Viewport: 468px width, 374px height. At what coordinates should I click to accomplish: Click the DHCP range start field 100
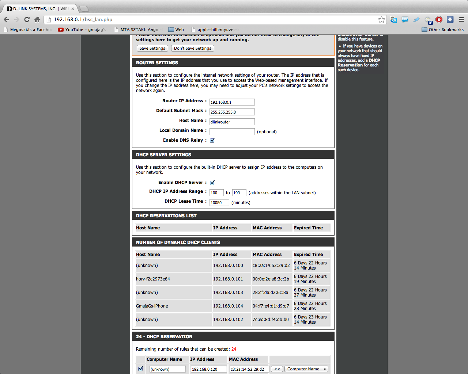coord(216,193)
